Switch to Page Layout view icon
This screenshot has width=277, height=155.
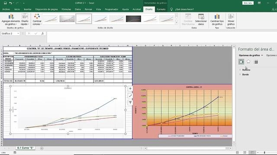[245, 152]
